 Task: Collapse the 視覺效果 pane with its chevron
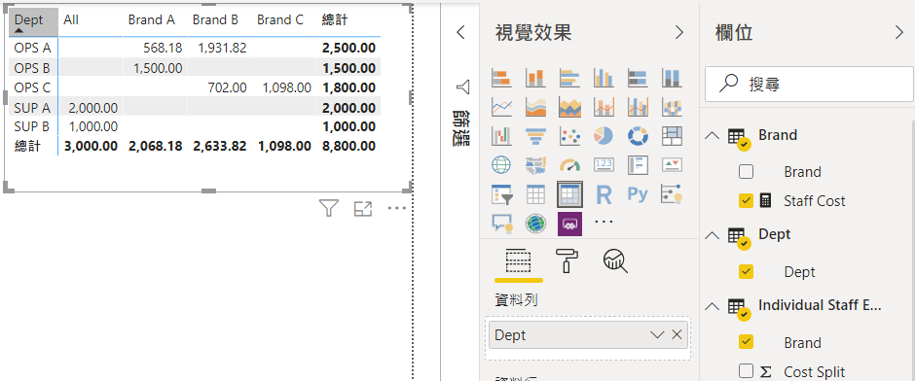(x=678, y=33)
